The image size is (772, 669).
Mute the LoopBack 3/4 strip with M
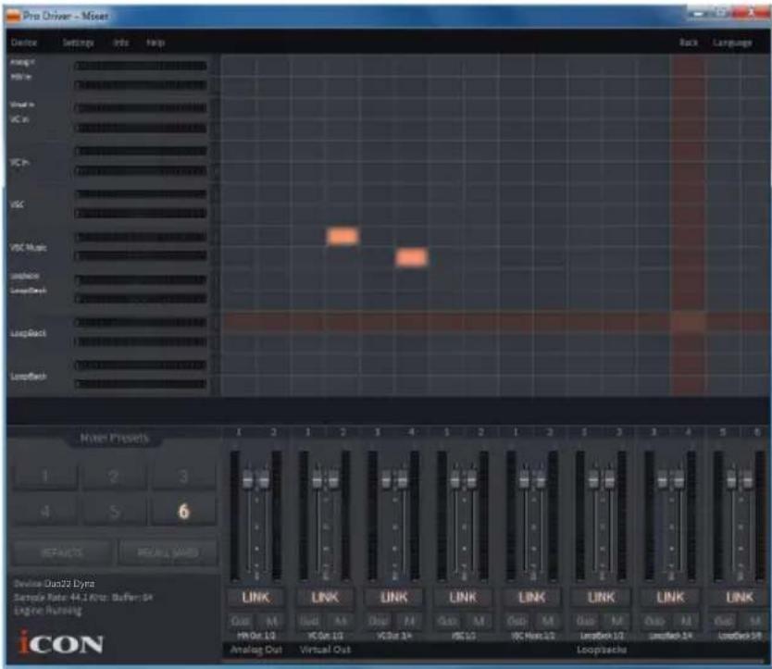pyautogui.click(x=685, y=621)
